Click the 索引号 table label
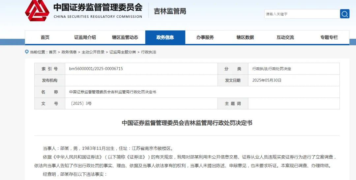Image resolution: width=356 pixels, height=180 pixels. 50,69
